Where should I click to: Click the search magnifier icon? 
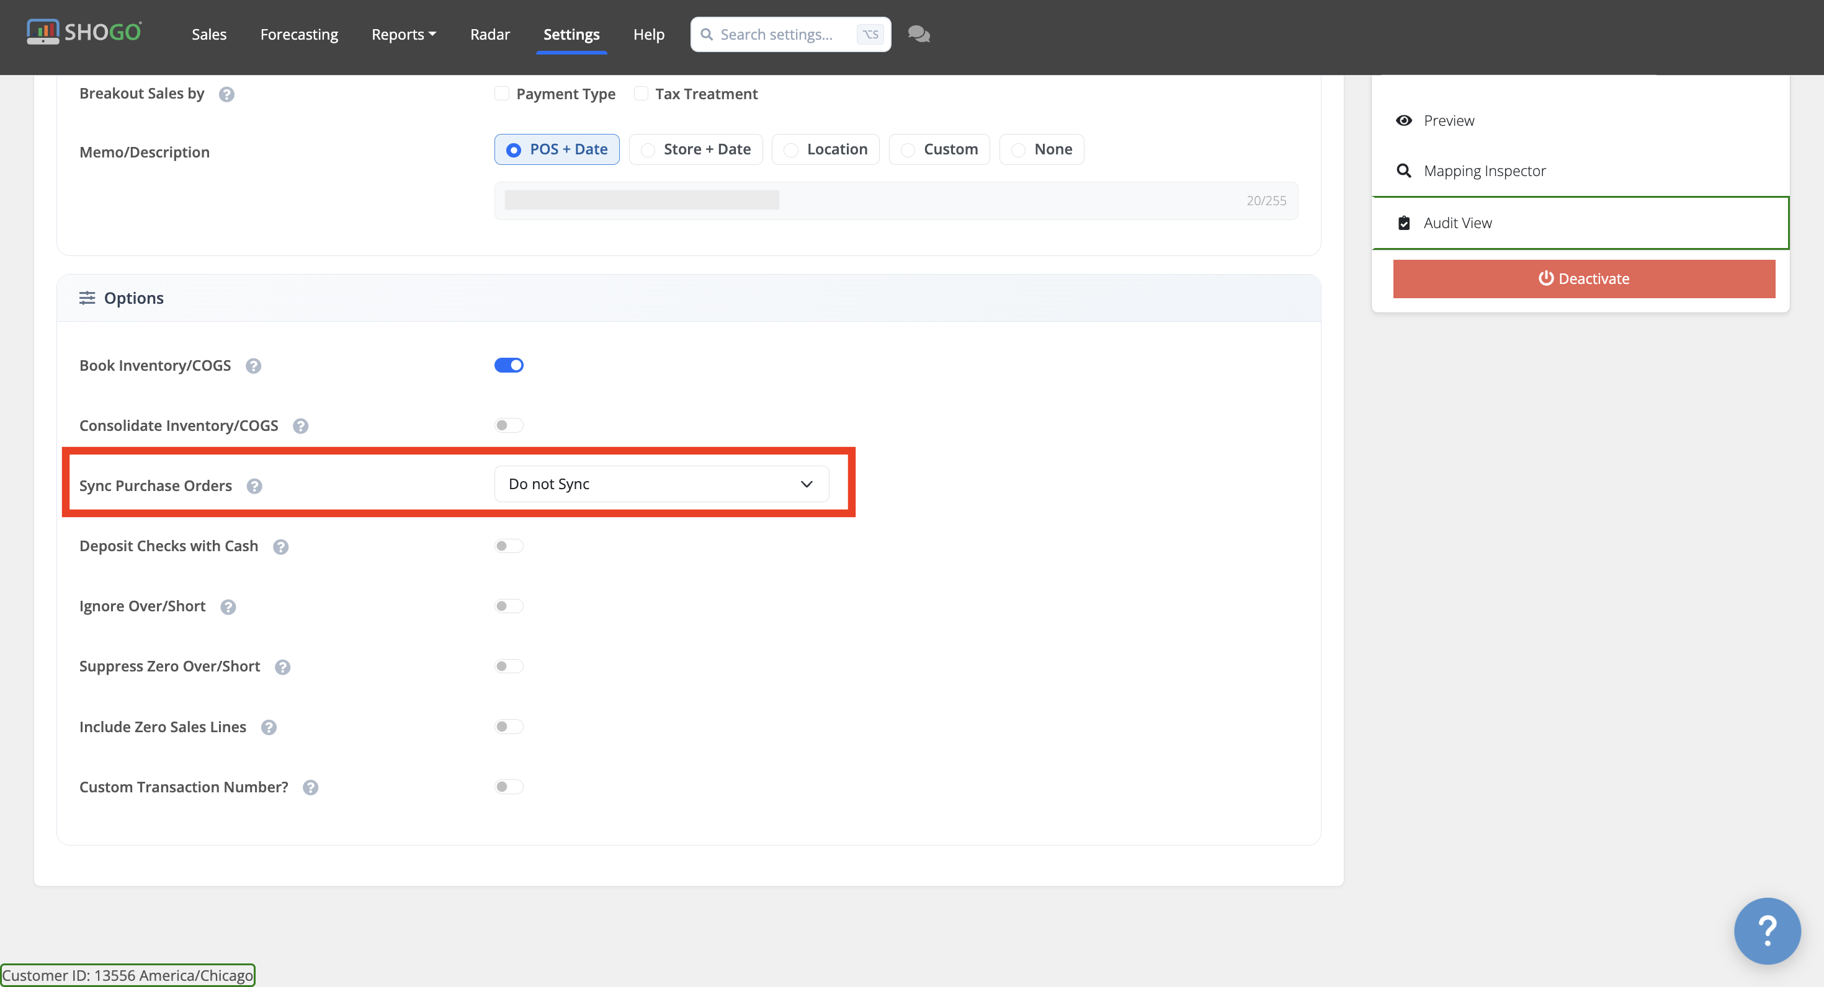point(706,34)
